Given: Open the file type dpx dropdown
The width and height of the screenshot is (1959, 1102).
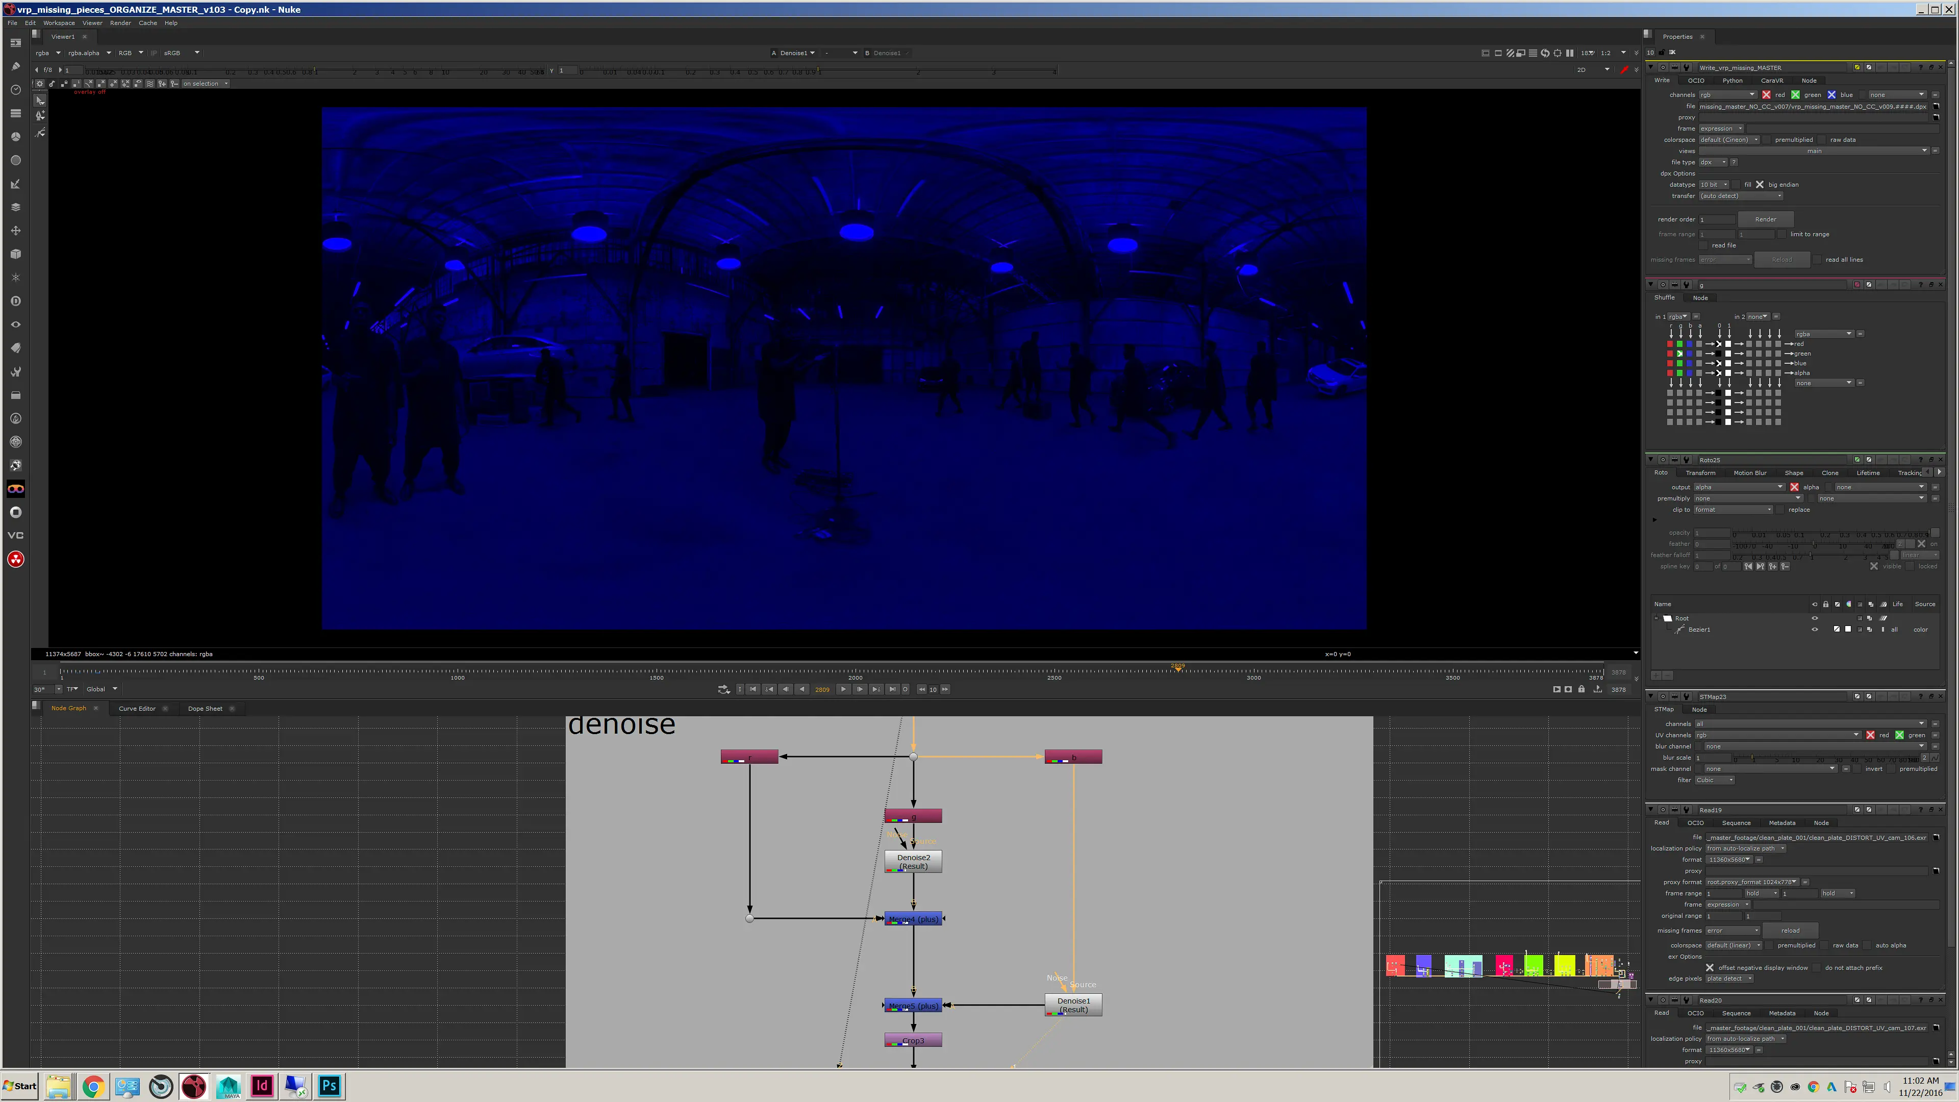Looking at the screenshot, I should (x=1713, y=162).
